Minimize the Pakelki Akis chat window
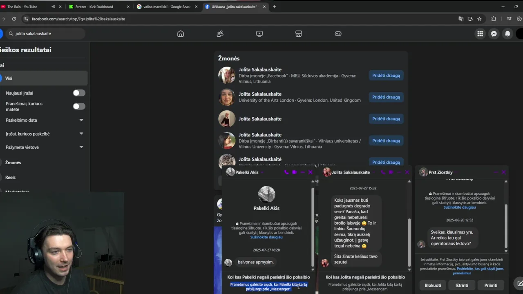The image size is (523, 294). pos(302,172)
